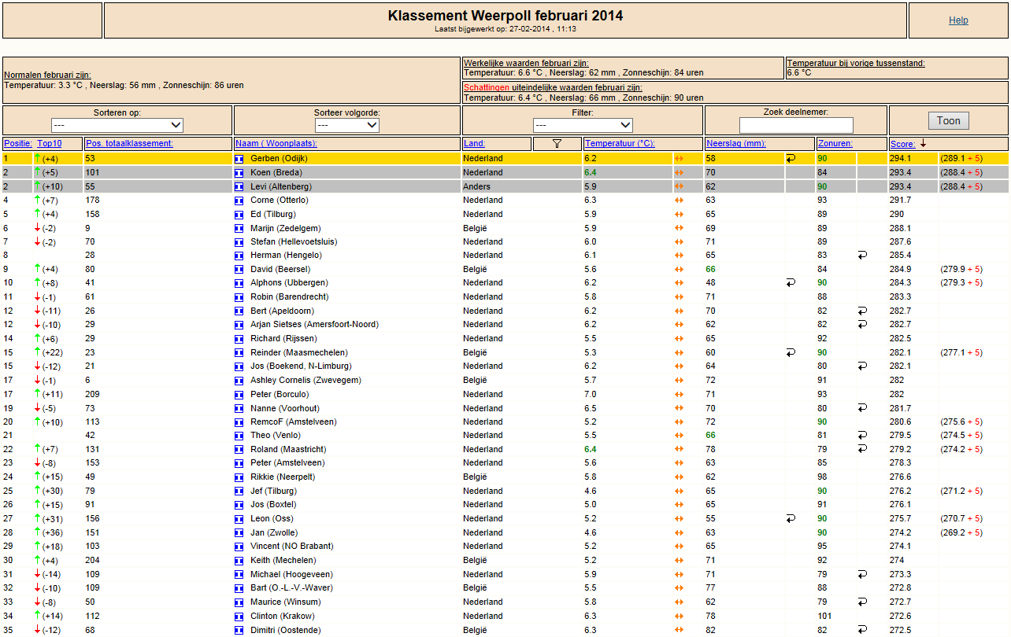Click the Zoek deelnemer search field
The height and width of the screenshot is (637, 1011).
coord(796,125)
